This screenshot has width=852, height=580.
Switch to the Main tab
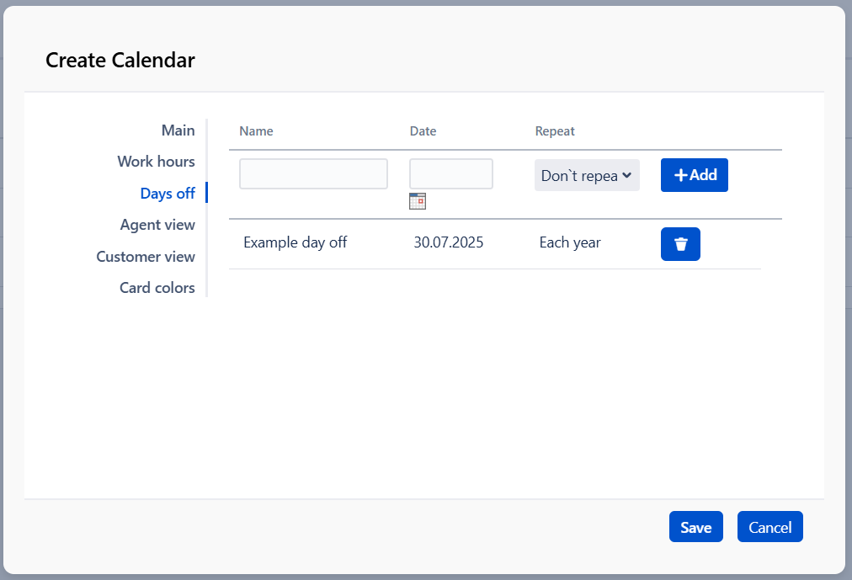pyautogui.click(x=178, y=130)
